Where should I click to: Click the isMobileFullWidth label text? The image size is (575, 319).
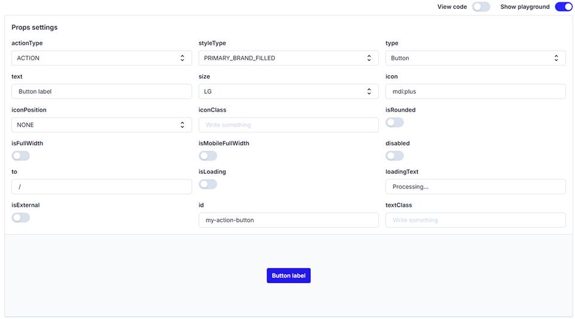[x=224, y=143]
